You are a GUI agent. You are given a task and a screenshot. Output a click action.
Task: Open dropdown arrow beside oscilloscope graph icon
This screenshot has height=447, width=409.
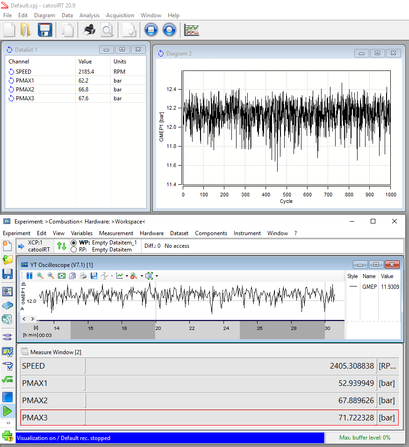pos(127,276)
